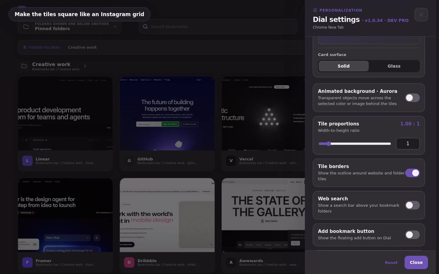Click the purple Close button
The height and width of the screenshot is (274, 439).
tap(416, 262)
